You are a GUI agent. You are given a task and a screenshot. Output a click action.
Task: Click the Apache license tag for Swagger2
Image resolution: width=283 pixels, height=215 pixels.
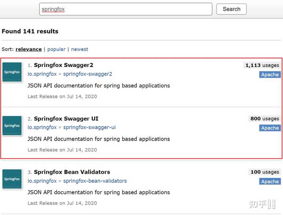point(270,74)
